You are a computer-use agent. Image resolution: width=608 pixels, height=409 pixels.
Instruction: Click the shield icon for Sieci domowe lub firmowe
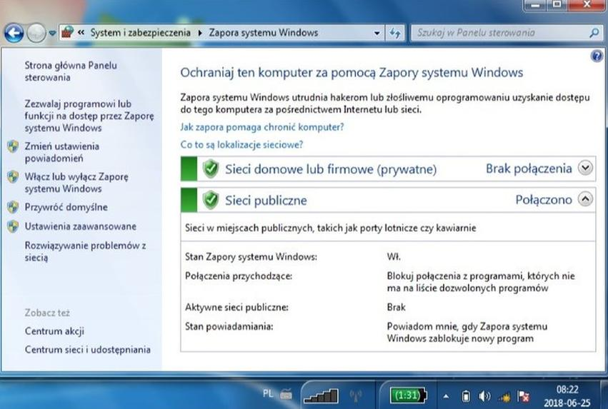point(210,169)
